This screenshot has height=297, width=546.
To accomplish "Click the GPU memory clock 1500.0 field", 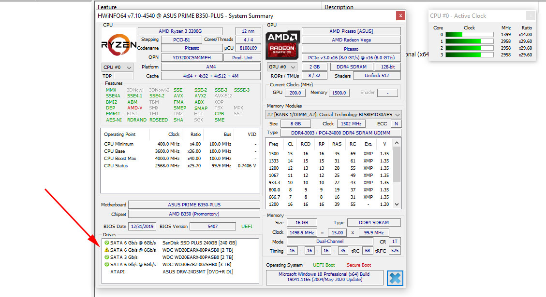I will 339,93.
